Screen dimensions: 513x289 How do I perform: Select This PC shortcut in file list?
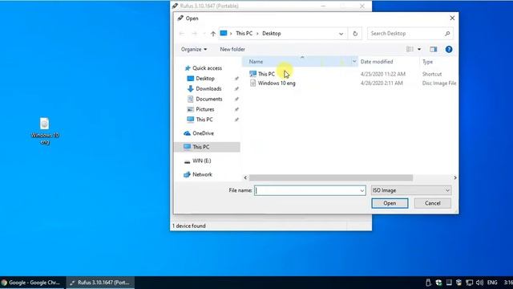click(266, 74)
